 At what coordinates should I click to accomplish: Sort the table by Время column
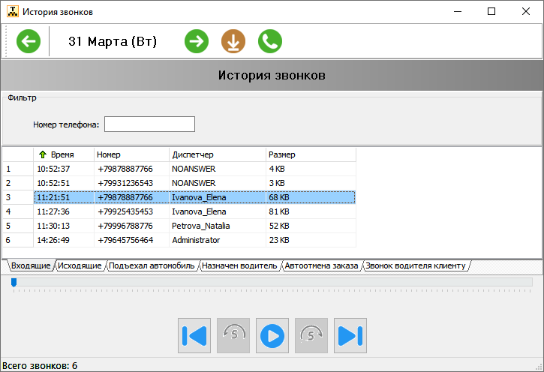[63, 154]
